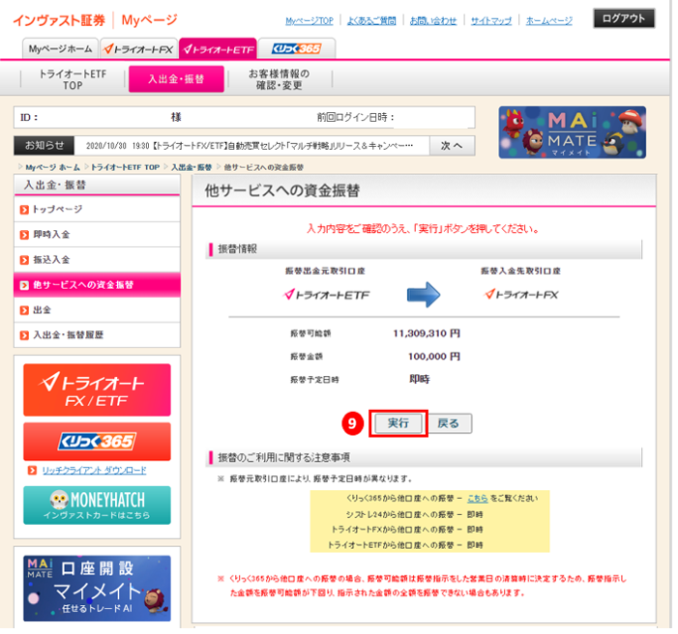Open the サイトマップ link
Viewport: 678px width, 634px height.
tap(491, 20)
